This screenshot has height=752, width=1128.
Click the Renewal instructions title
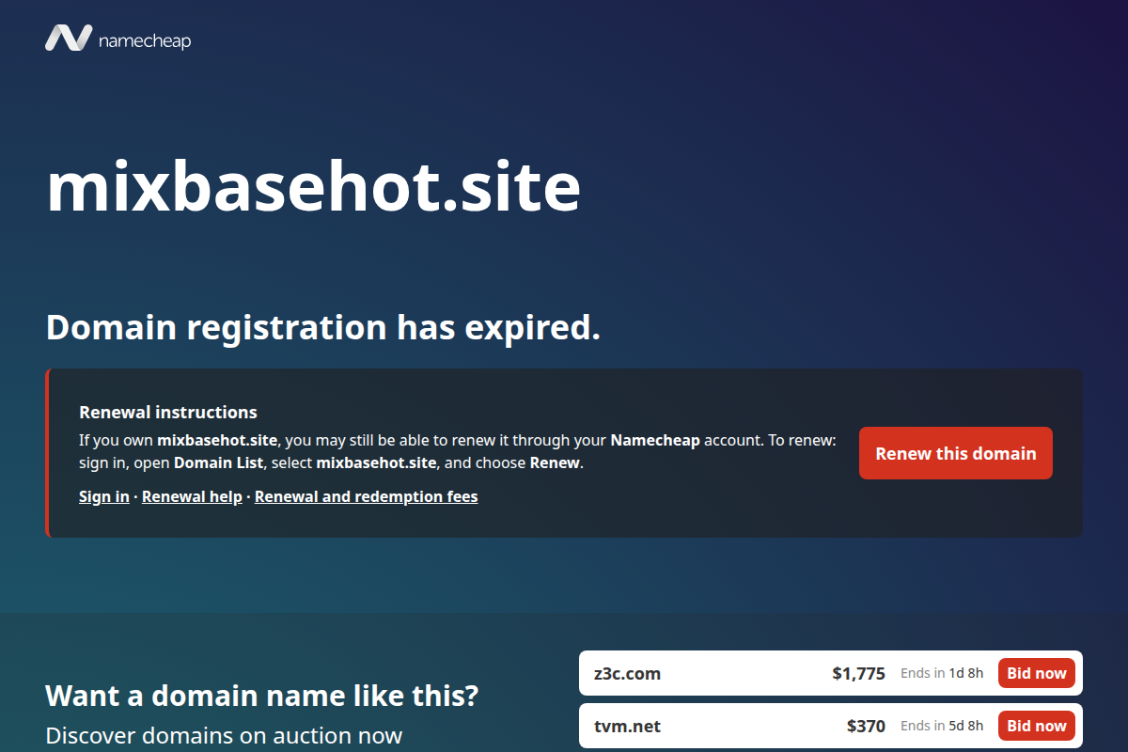[168, 412]
